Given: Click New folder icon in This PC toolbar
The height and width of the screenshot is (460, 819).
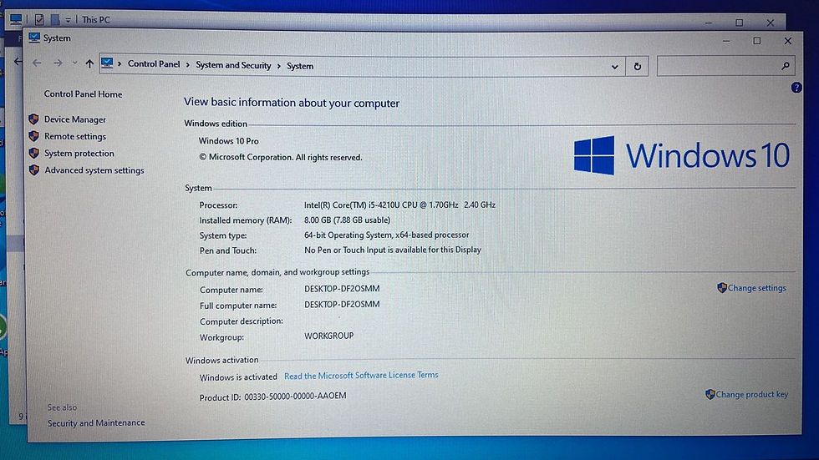Looking at the screenshot, I should [x=55, y=20].
